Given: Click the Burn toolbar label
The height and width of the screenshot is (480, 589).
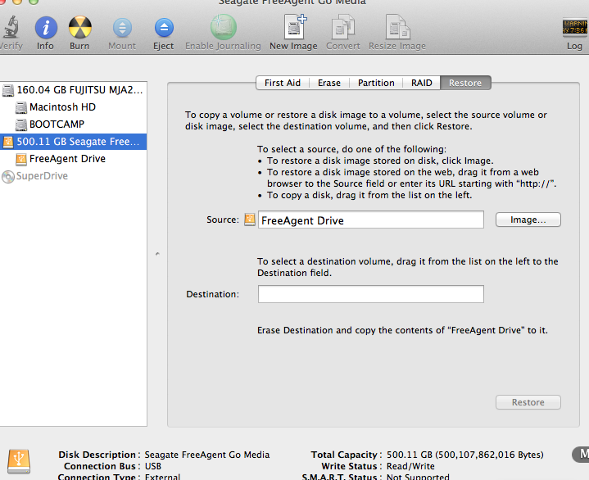Looking at the screenshot, I should click(79, 46).
